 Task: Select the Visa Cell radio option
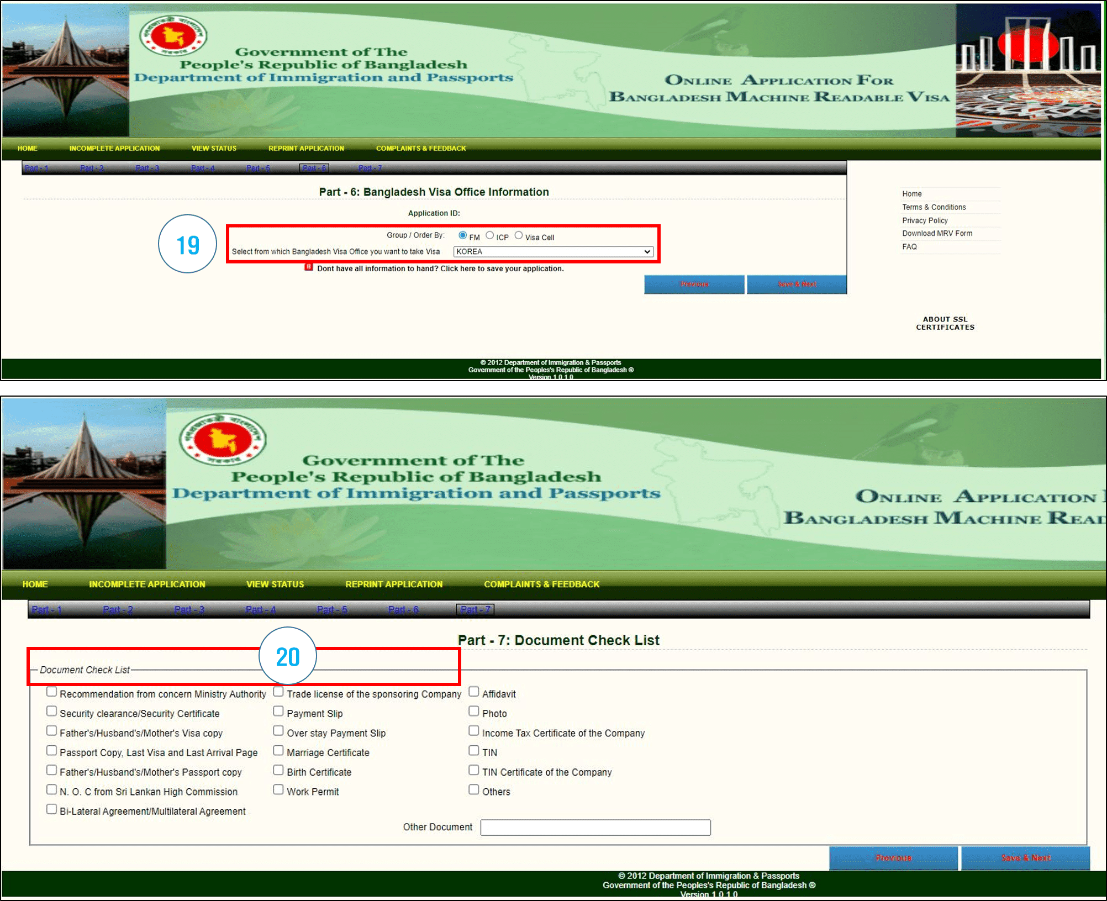(x=519, y=235)
